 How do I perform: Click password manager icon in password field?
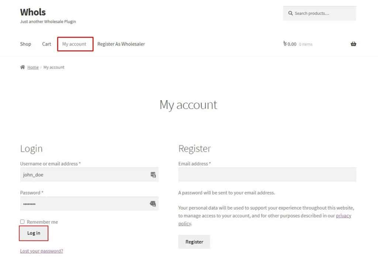click(x=152, y=204)
